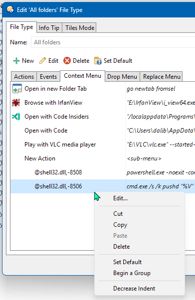Click the <sub-menu> command text
Image resolution: width=195 pixels, height=300 pixels.
click(144, 158)
